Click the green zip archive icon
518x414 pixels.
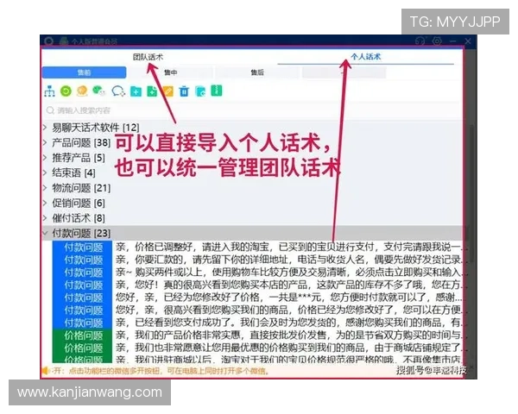point(217,91)
